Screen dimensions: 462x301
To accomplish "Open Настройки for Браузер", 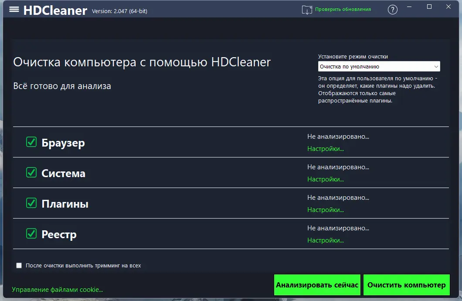I will 325,149.
